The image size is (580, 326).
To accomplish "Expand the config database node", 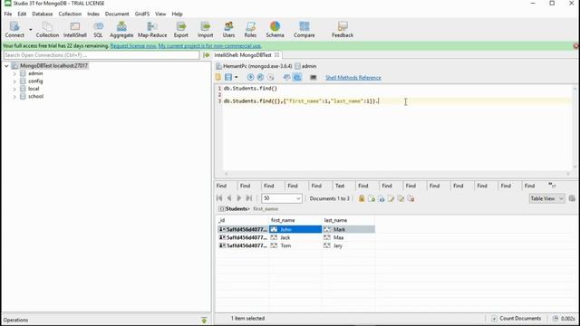I will (14, 81).
